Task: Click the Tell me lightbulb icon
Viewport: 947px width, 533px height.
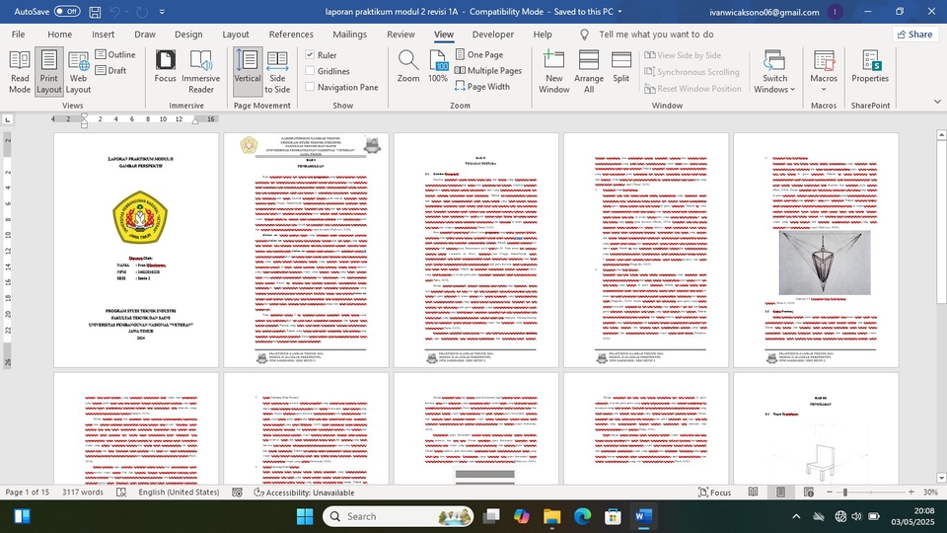Action: click(584, 35)
